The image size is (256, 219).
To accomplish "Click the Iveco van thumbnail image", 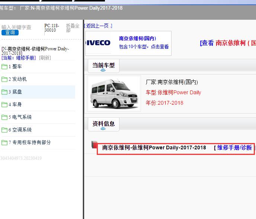I will click(114, 93).
